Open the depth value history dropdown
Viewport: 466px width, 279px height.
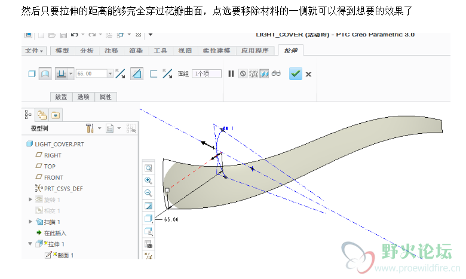pos(111,73)
